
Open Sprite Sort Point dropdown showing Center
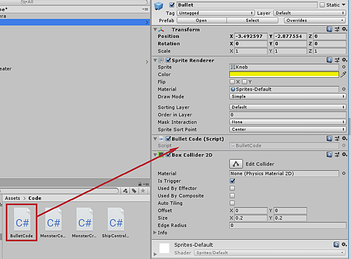tap(288, 129)
